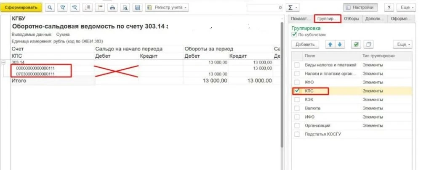Click the report vertical scrollbar
Viewport: 421px width, 170px height.
click(282, 85)
